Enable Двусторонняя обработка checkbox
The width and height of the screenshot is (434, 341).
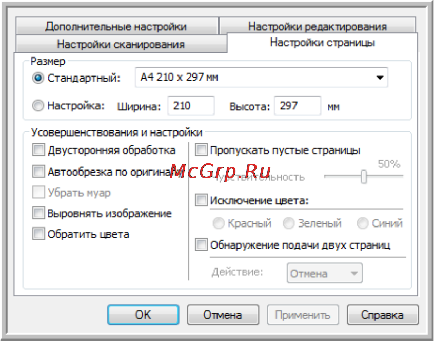pos(38,150)
